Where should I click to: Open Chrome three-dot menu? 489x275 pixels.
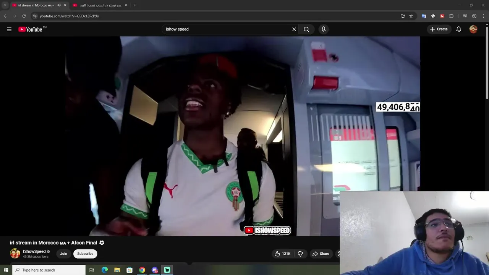pyautogui.click(x=483, y=16)
